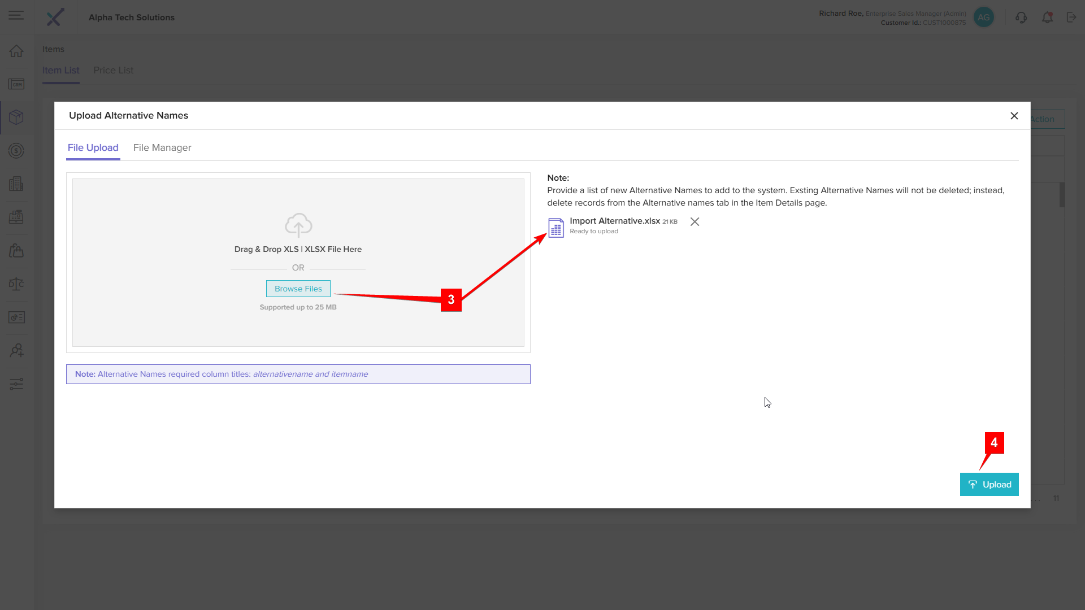Click the logout icon in header
Viewport: 1085px width, 610px height.
pyautogui.click(x=1071, y=18)
